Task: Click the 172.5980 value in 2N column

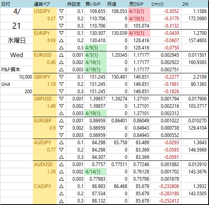Action: click(x=198, y=19)
